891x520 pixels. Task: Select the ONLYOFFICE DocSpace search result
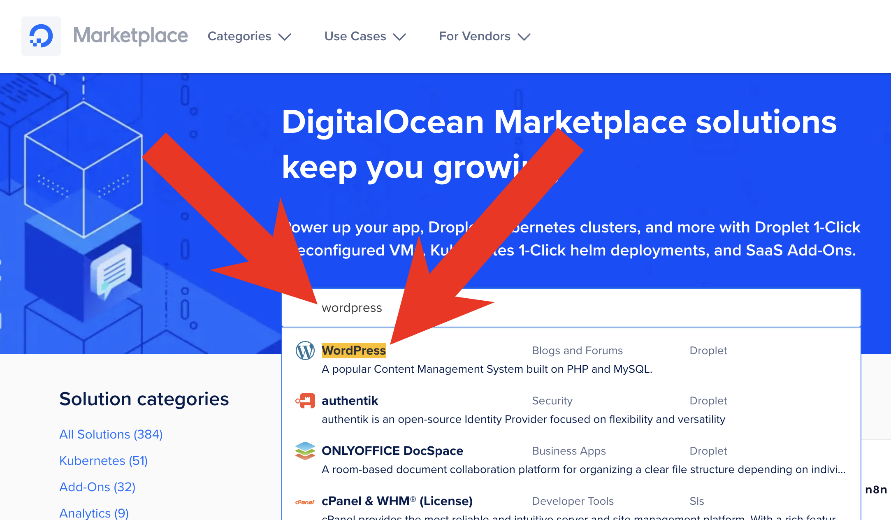point(392,451)
